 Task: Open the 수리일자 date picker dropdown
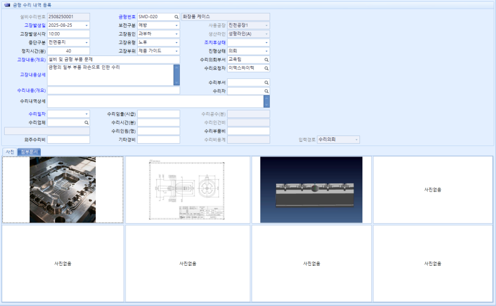(x=87, y=114)
